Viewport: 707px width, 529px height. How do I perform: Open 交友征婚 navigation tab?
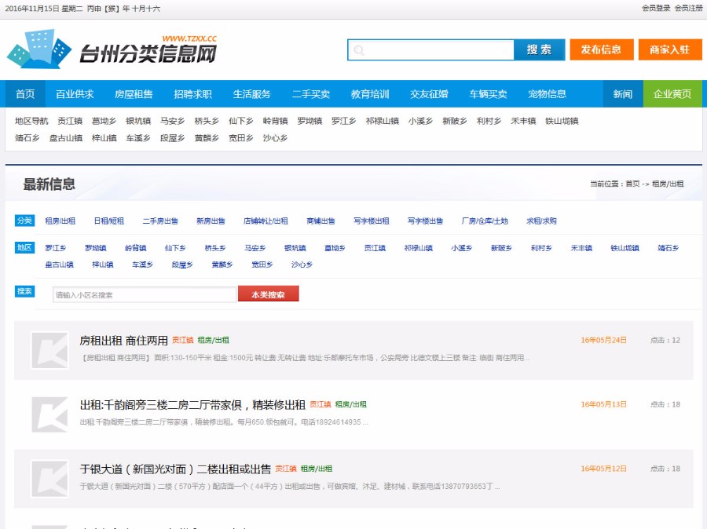pos(429,93)
